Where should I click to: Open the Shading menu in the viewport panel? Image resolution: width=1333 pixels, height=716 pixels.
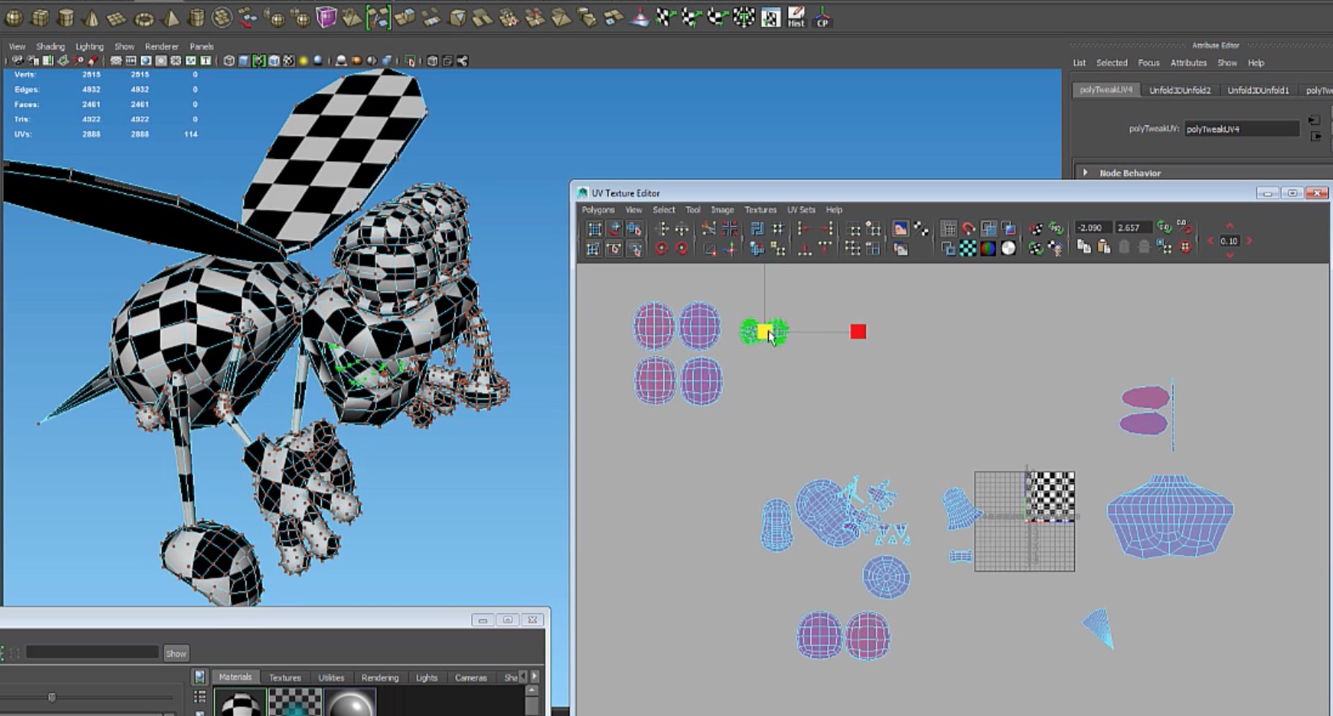[x=50, y=45]
